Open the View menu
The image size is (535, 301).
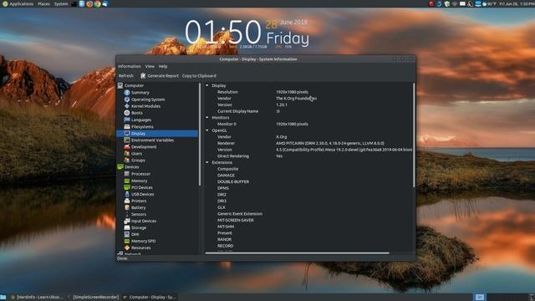pyautogui.click(x=150, y=66)
